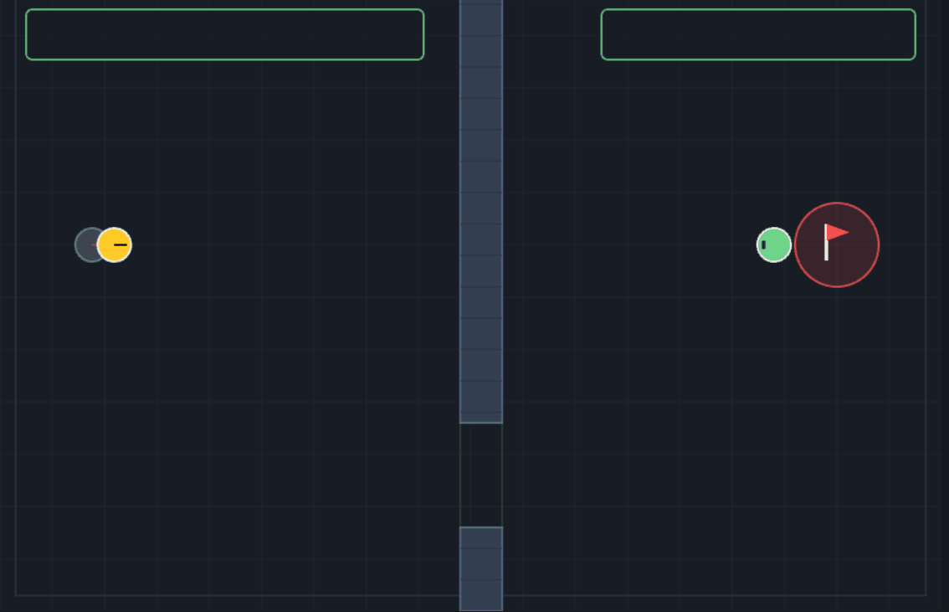This screenshot has height=612, width=949.
Task: Click the lower block of center wall
Action: click(481, 569)
